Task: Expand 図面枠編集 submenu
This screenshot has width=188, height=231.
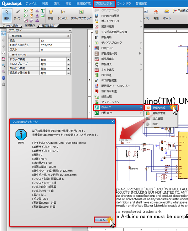Action: pyautogui.click(x=118, y=26)
